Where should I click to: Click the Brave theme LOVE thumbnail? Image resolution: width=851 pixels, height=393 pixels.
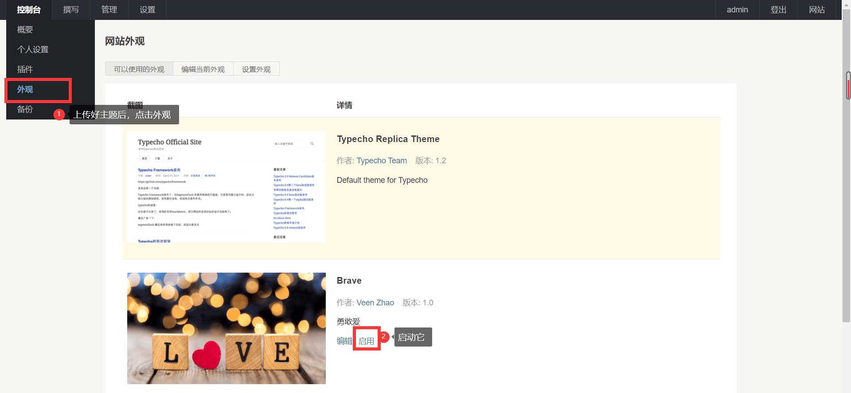point(226,328)
